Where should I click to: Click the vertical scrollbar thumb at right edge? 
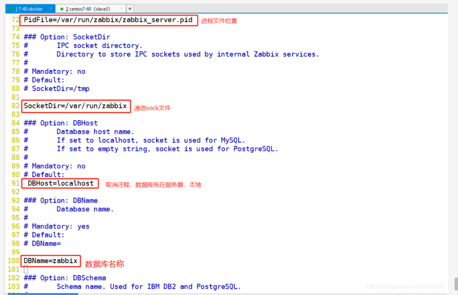tap(456, 284)
